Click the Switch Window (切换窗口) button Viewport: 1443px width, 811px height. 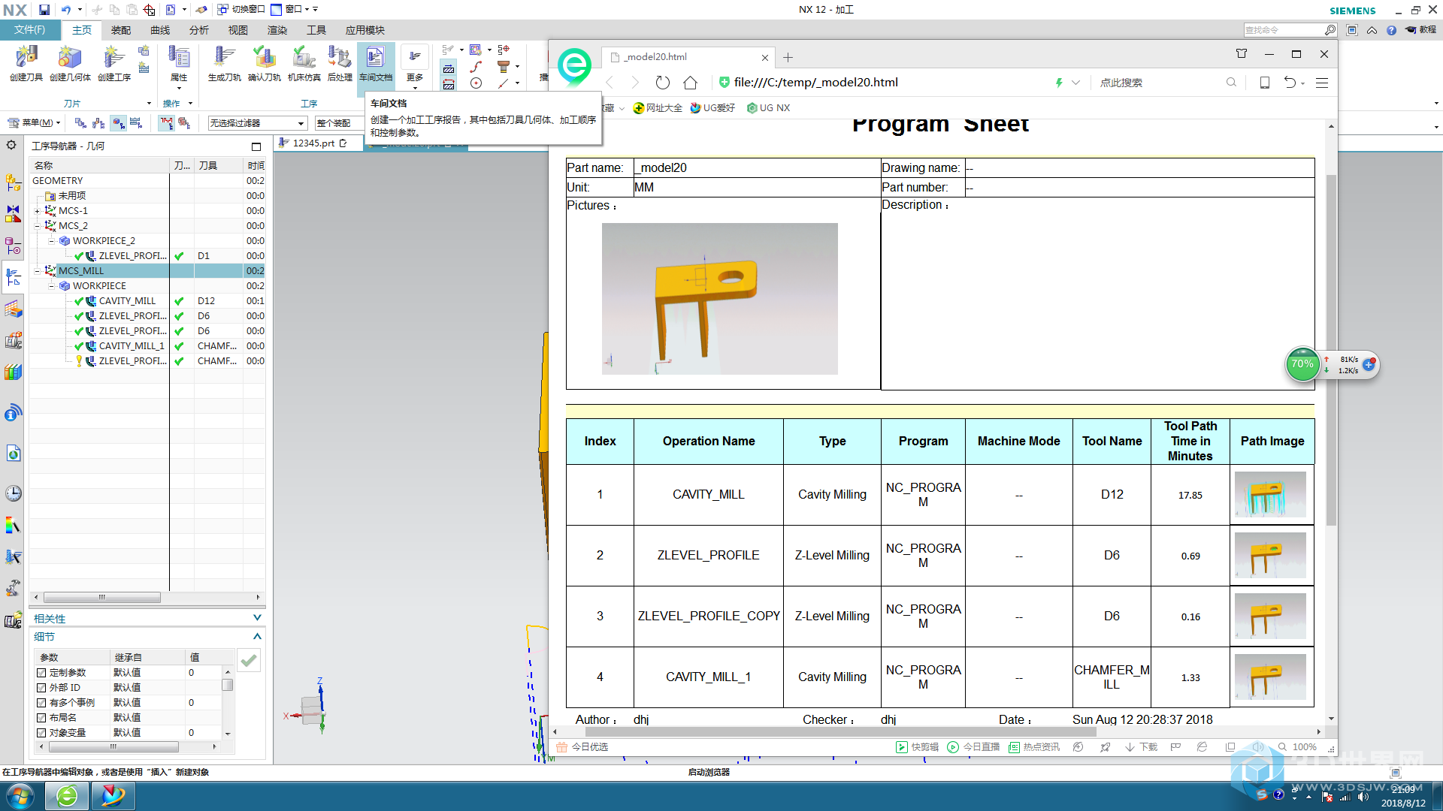click(x=241, y=9)
